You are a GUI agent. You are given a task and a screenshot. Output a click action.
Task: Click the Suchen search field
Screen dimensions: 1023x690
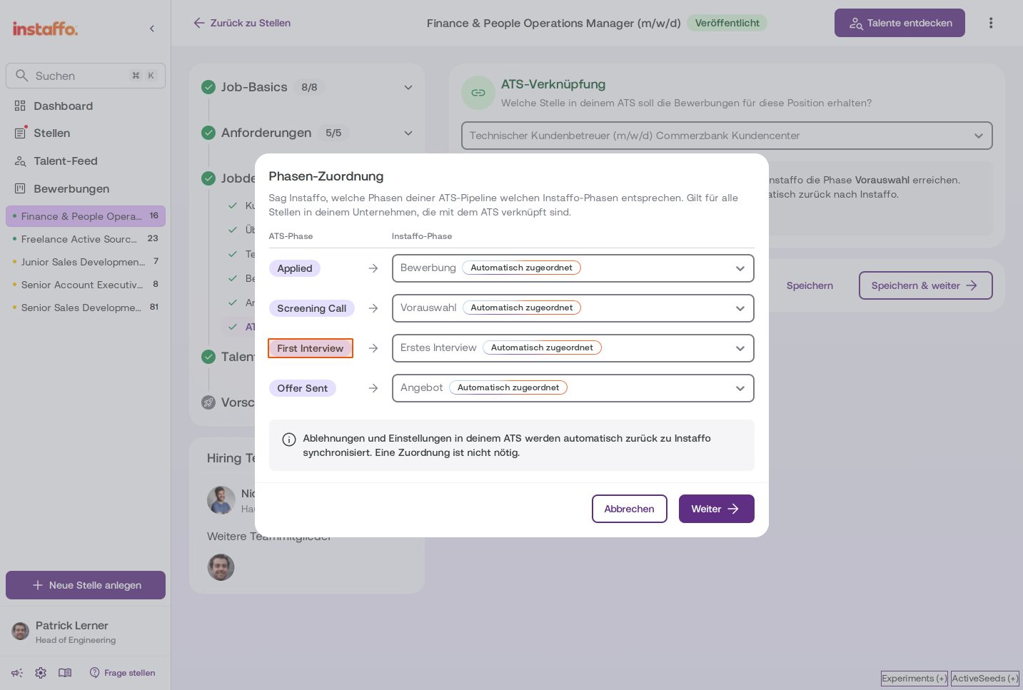coord(86,76)
